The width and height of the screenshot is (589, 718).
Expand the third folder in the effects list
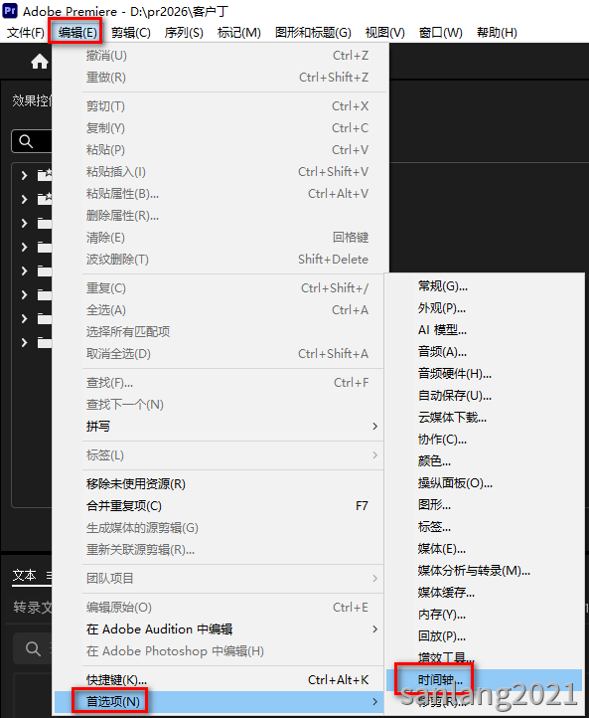coord(25,223)
